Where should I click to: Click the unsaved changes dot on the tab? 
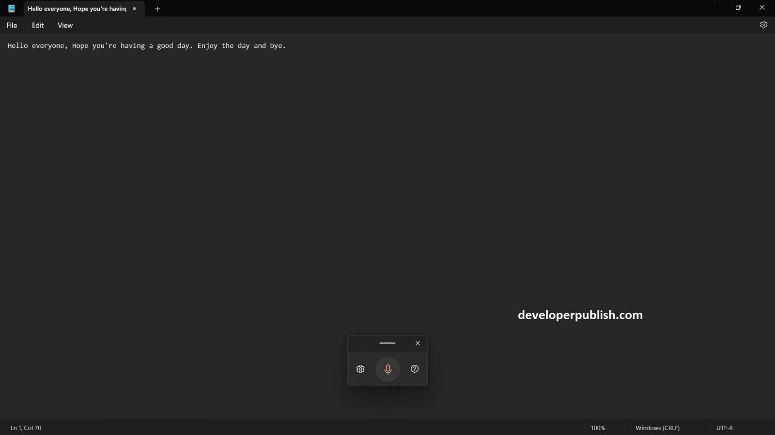click(134, 9)
